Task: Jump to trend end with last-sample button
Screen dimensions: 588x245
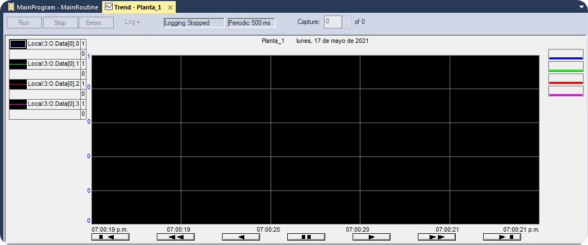Action: pos(502,237)
